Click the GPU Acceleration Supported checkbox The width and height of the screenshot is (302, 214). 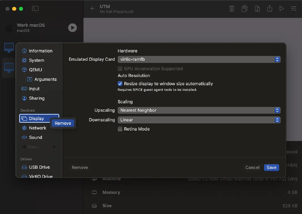tap(120, 69)
